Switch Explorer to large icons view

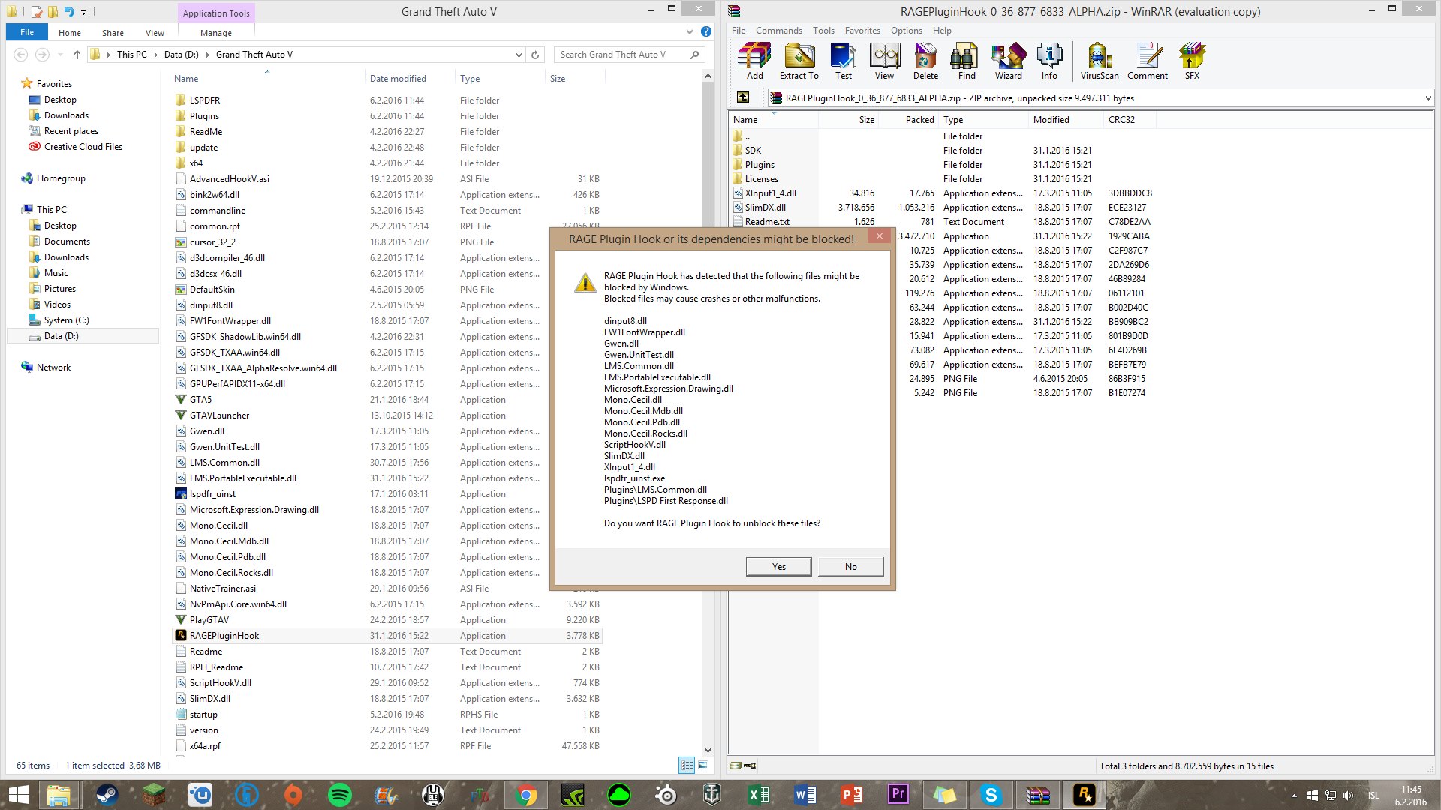coord(703,766)
